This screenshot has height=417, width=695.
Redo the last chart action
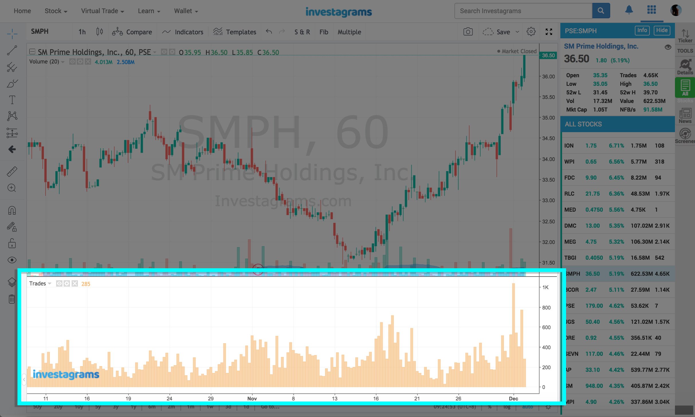coord(282,31)
